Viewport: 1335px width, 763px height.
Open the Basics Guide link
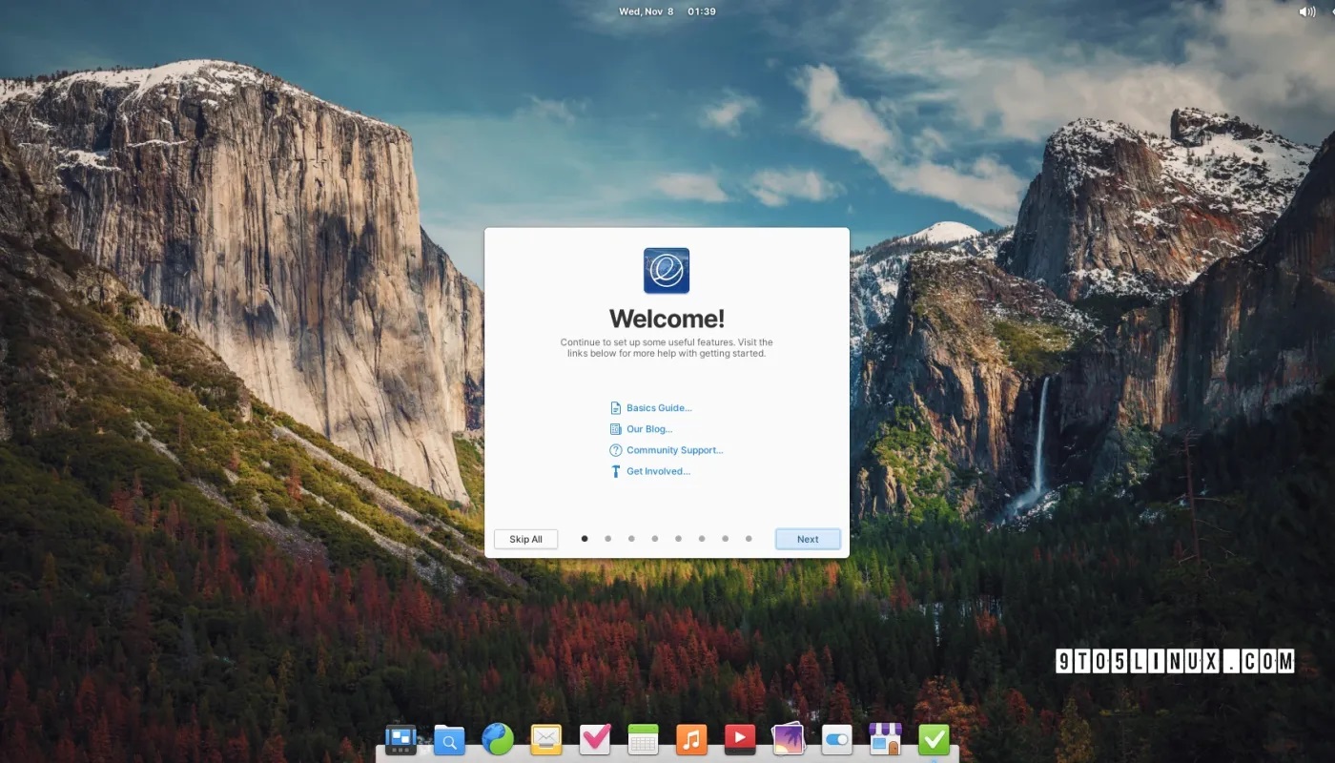[x=657, y=407]
